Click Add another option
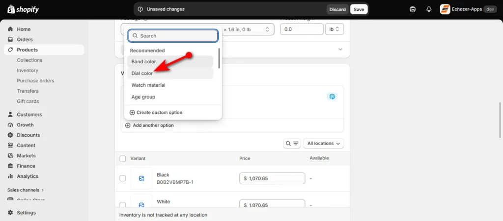This screenshot has height=221, width=503. (x=149, y=125)
